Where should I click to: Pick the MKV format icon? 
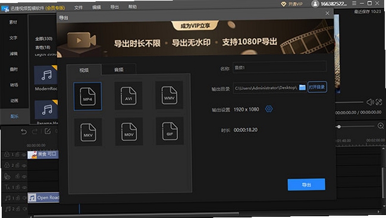tap(88, 132)
